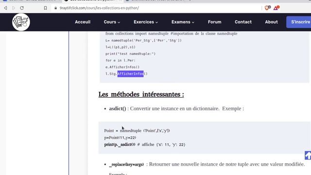
Task: Click the e.AfficherInfos() code line
Action: pyautogui.click(x=122, y=67)
